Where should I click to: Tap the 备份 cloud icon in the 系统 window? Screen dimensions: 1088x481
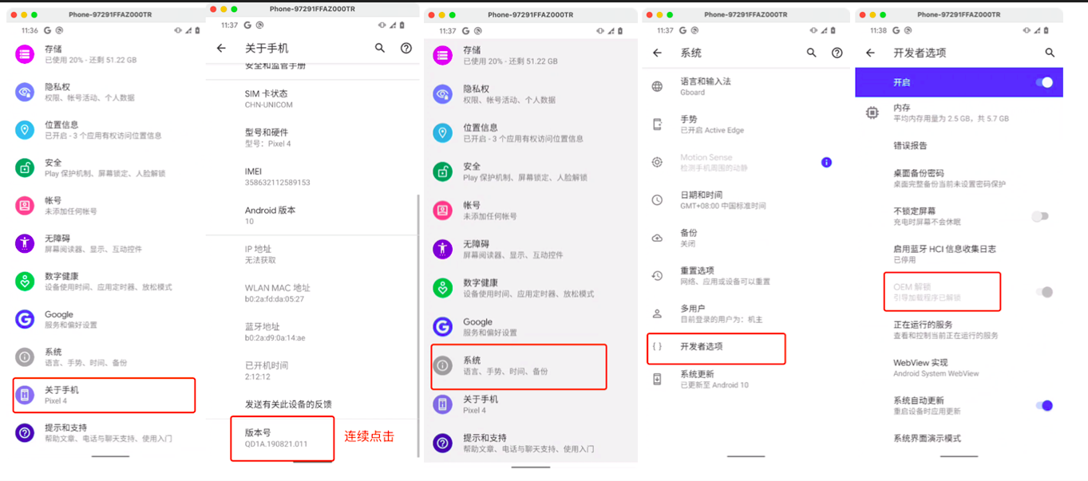click(657, 238)
